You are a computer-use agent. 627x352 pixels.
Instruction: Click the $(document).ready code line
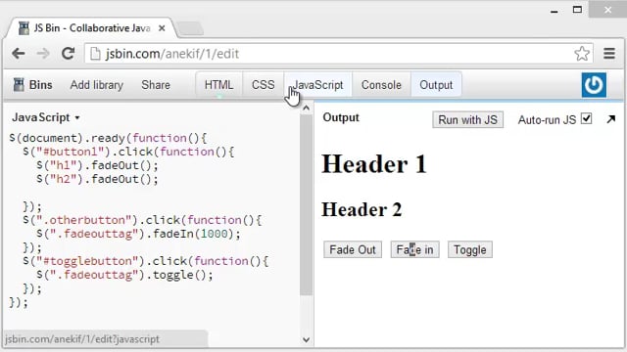click(x=108, y=138)
